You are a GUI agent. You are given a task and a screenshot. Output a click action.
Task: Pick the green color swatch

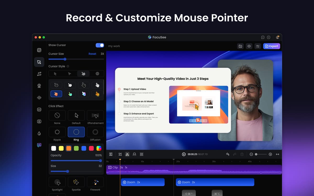[76, 148]
